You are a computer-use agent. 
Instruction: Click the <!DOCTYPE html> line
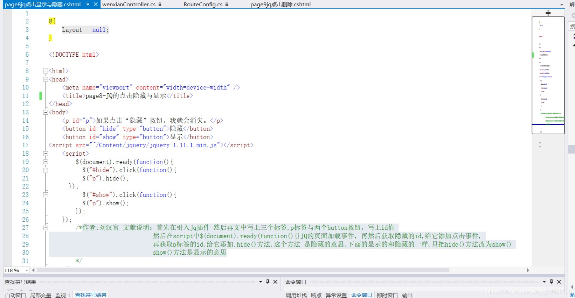click(74, 55)
